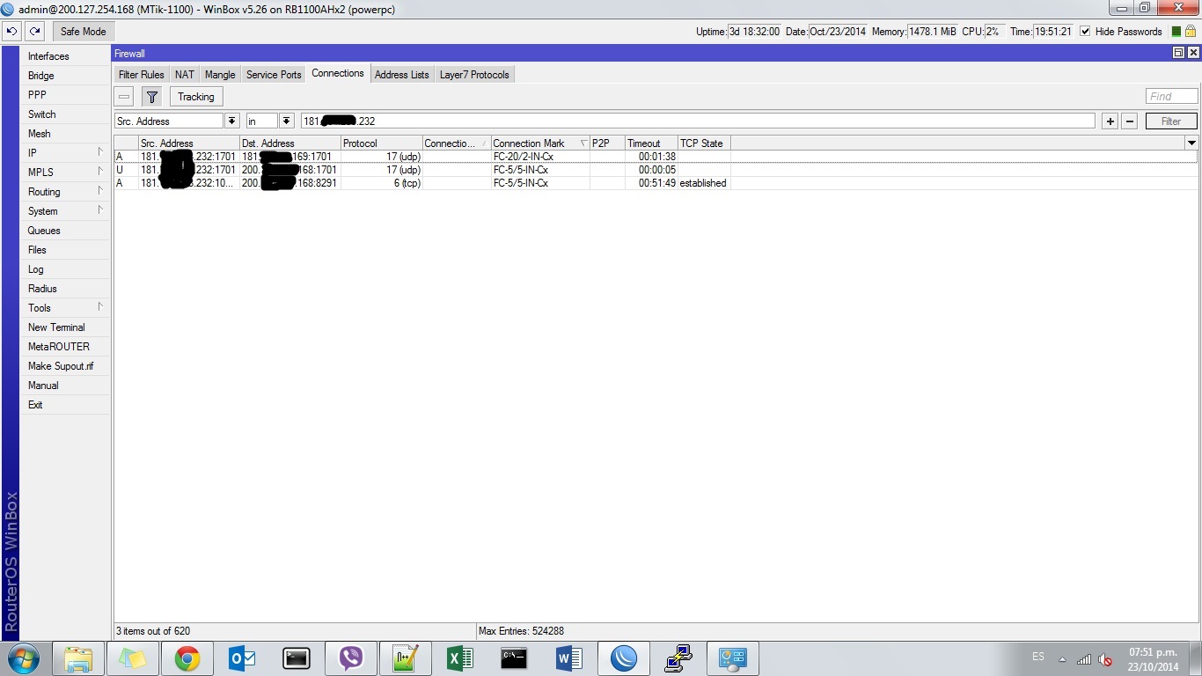The height and width of the screenshot is (676, 1202).
Task: Open the Files section
Action: (37, 250)
